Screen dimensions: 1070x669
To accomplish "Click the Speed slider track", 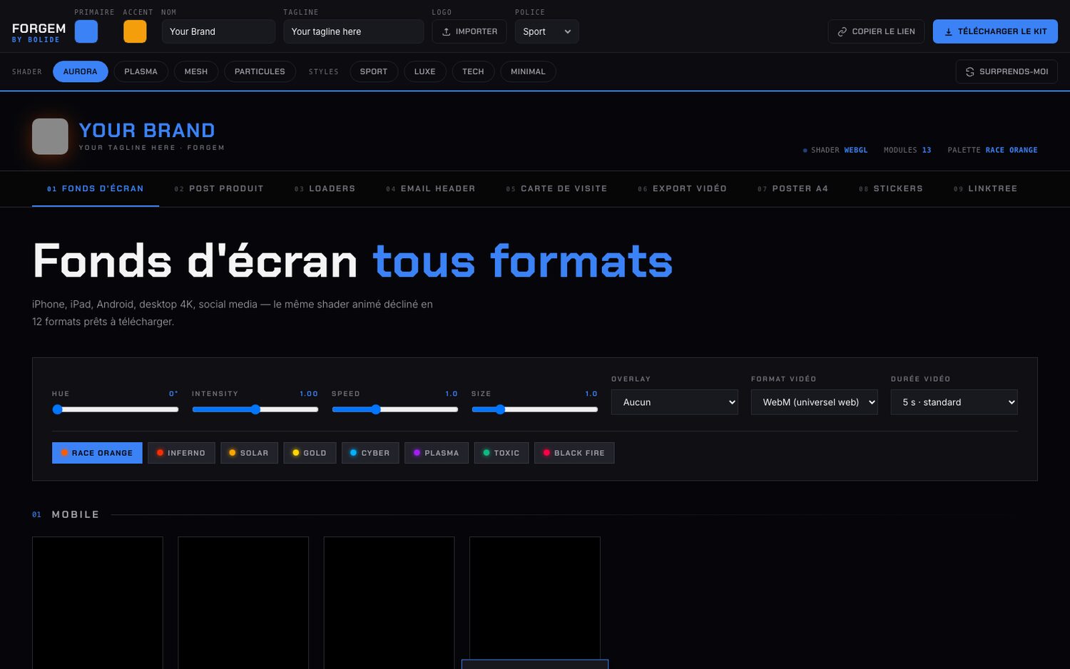I will coord(394,409).
